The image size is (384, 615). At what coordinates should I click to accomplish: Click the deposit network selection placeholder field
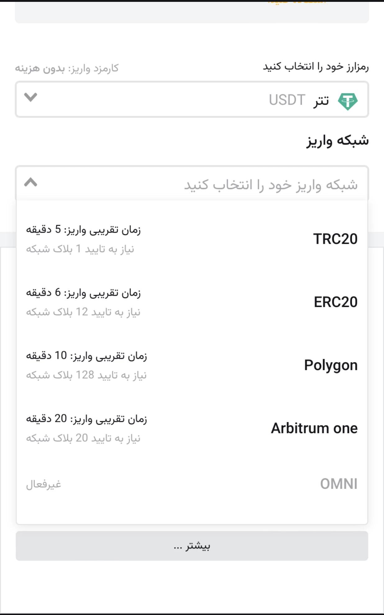pos(192,184)
